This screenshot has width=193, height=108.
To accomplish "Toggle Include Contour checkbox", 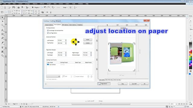I will 74,76.
